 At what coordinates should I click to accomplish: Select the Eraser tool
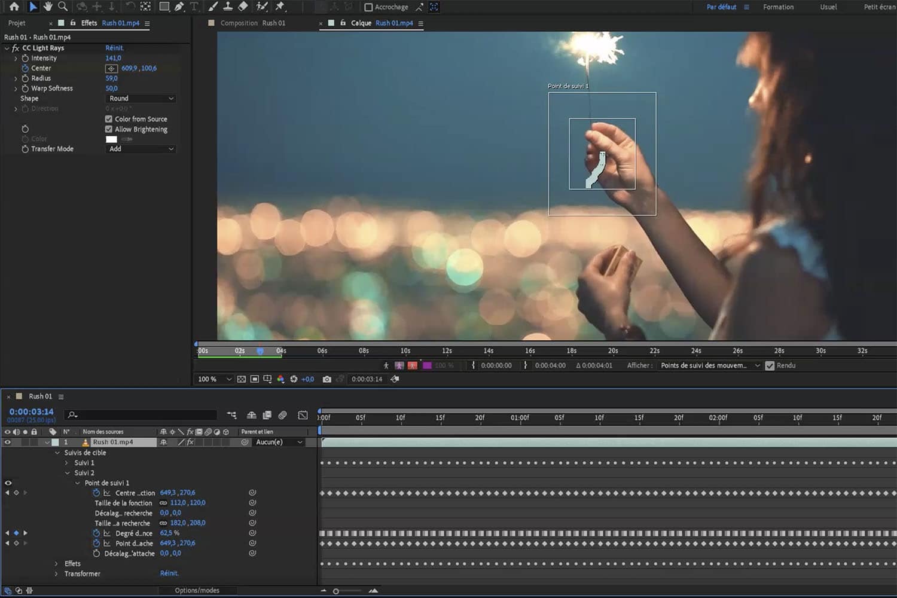tap(243, 7)
